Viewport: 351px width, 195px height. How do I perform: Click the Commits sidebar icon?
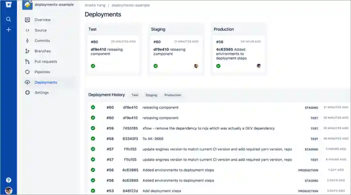pos(27,41)
